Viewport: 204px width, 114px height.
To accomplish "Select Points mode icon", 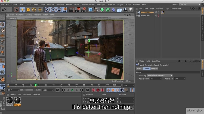I will (x=2, y=42).
